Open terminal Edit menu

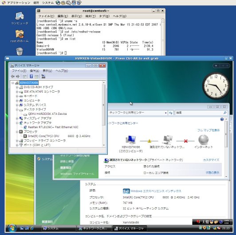point(63,16)
